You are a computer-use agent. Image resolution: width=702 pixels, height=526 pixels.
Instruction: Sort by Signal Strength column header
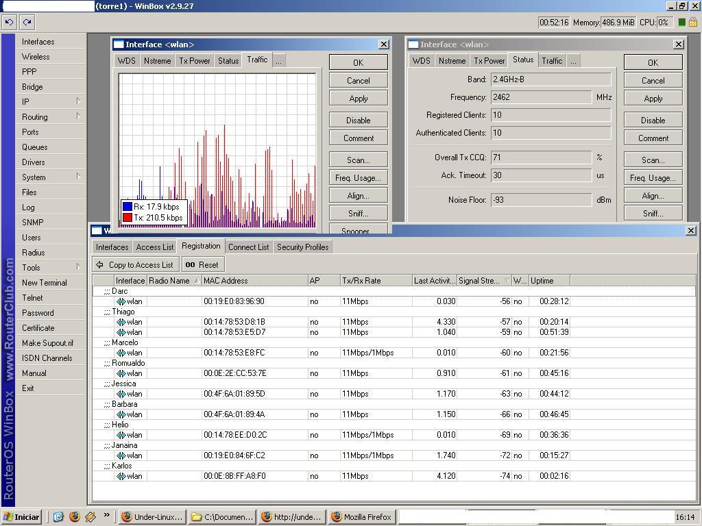(x=483, y=281)
